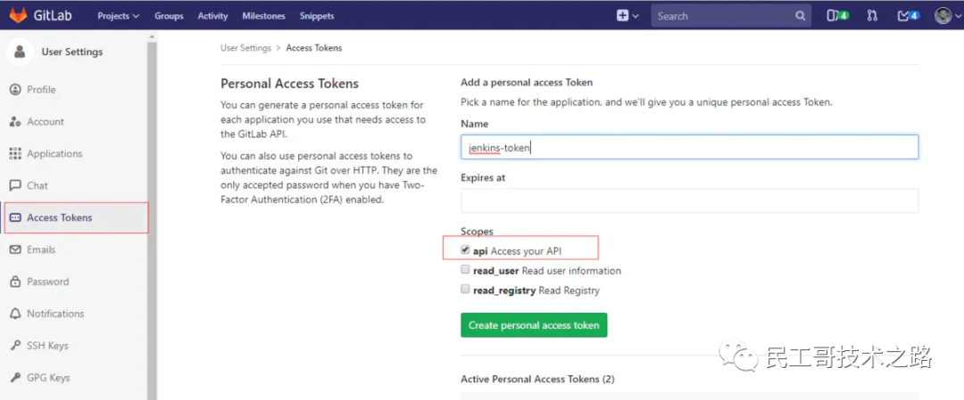Click the sidebar vertical scrollbar
This screenshot has width=964, height=400.
(x=152, y=215)
